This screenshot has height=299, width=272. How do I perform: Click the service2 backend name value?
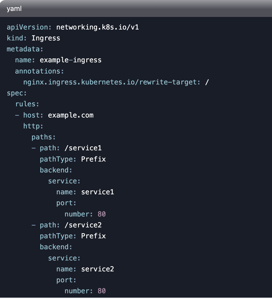[97, 269]
